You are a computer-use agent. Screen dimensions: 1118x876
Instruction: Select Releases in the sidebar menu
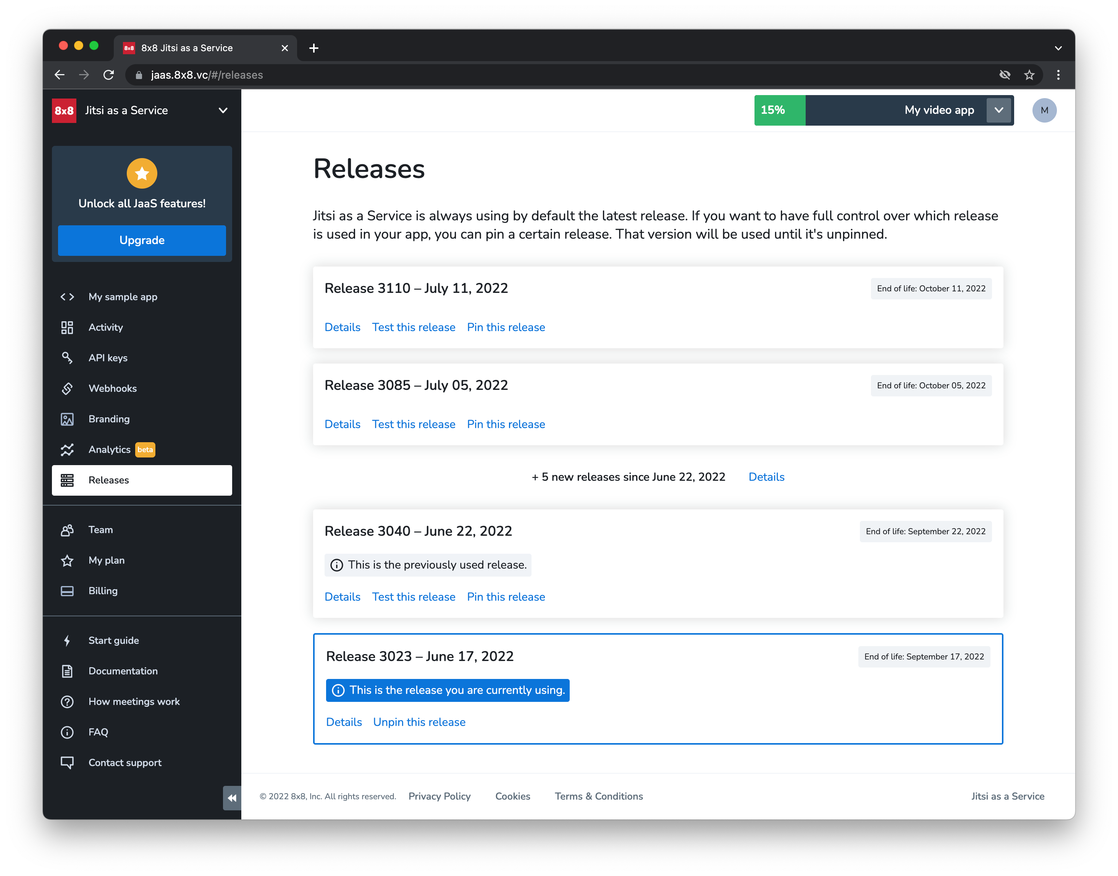click(x=108, y=480)
